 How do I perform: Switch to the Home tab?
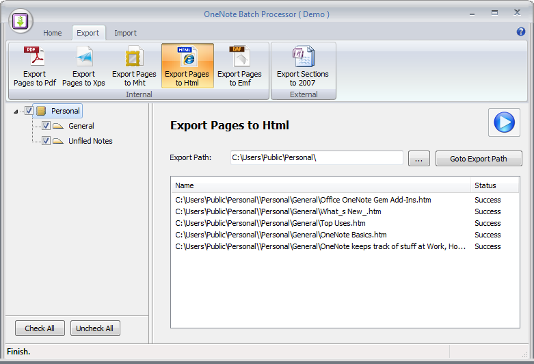pos(53,33)
